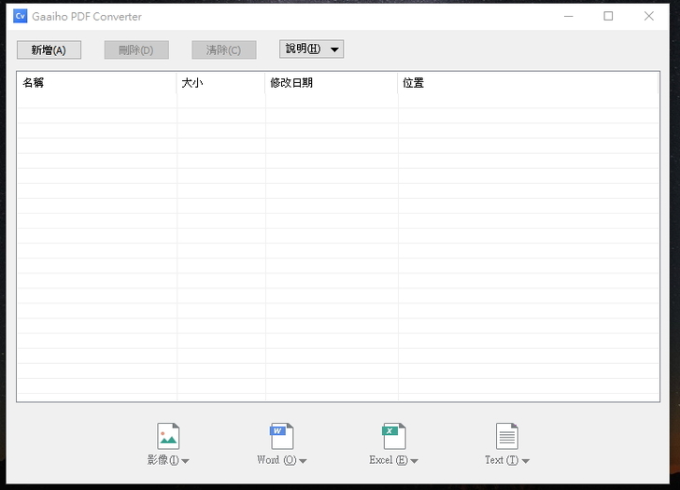The height and width of the screenshot is (490, 680).
Task: Click the 刪除(D) delete button
Action: 136,49
